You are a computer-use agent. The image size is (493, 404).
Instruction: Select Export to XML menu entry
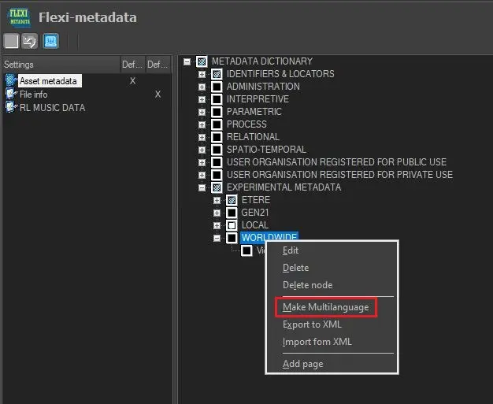(313, 324)
